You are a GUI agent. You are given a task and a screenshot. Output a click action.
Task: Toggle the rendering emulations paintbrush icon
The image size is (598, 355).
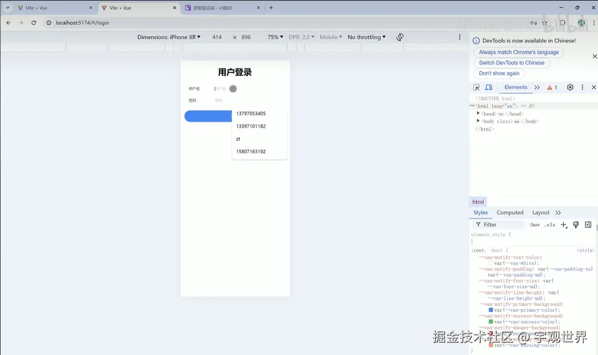(576, 225)
